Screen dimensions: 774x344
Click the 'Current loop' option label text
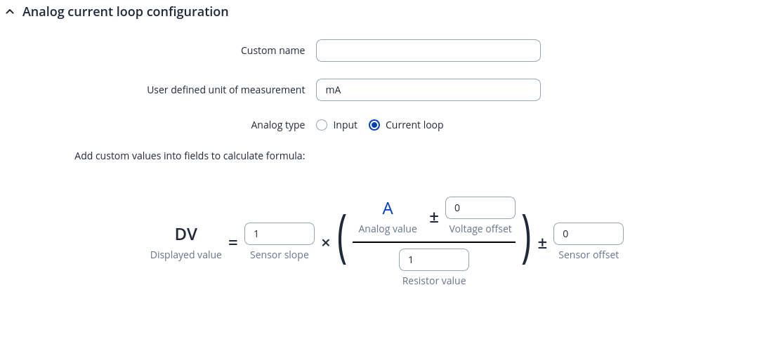(x=414, y=125)
